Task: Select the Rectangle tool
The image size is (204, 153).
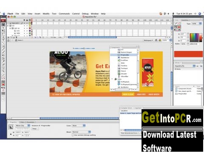Action: pyautogui.click(x=3, y=46)
